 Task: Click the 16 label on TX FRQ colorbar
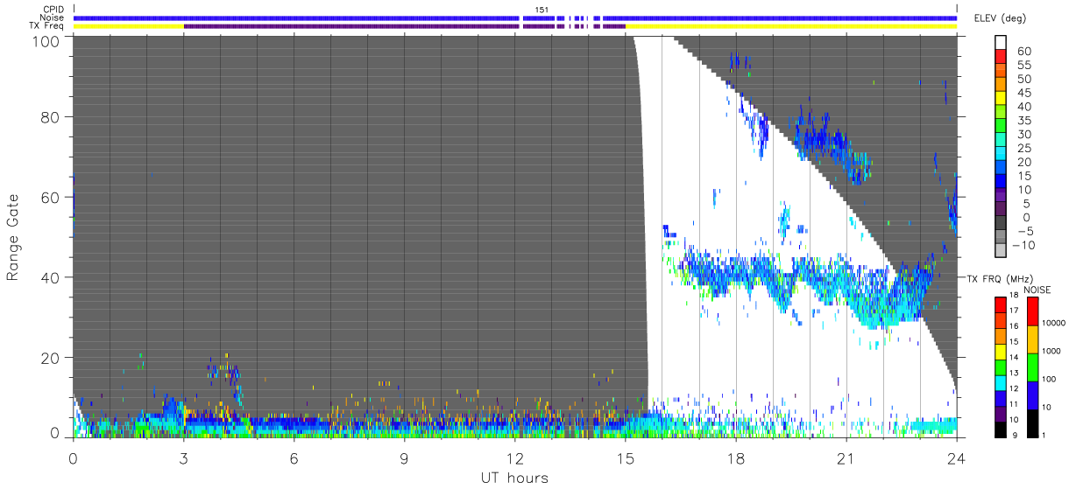[1014, 327]
